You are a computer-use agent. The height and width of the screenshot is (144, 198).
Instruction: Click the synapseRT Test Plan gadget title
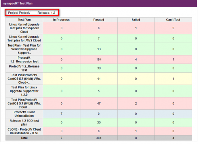click(x=18, y=4)
